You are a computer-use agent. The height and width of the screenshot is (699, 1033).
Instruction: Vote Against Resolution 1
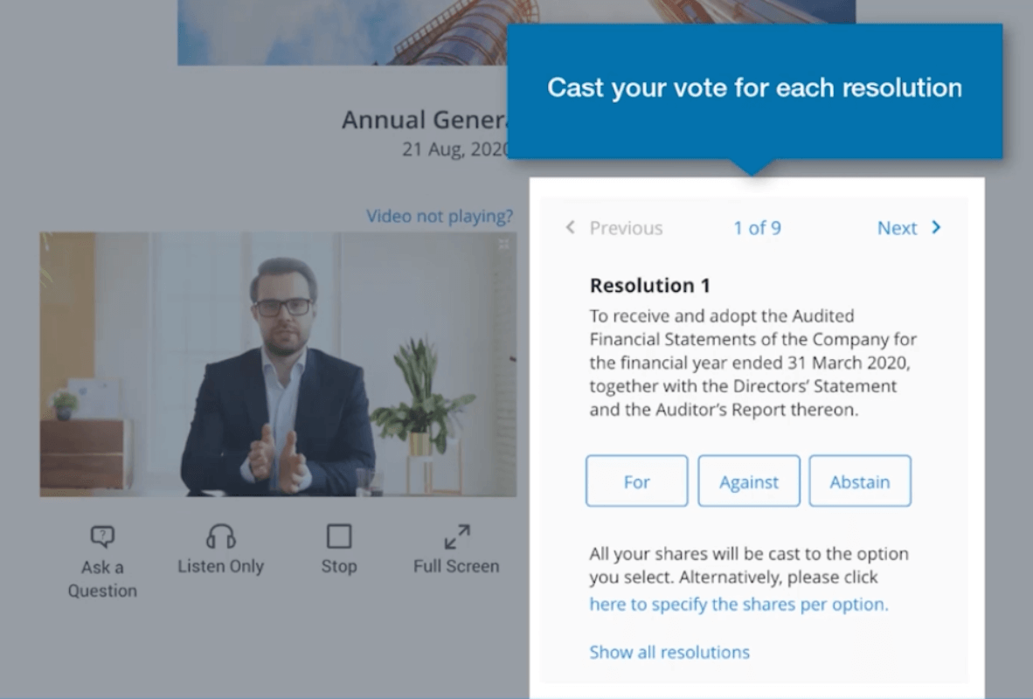click(748, 481)
